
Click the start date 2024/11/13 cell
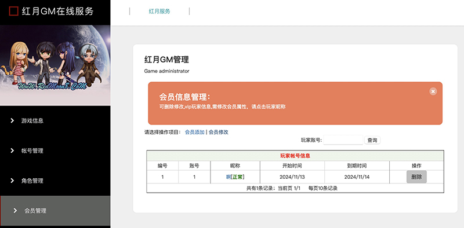pyautogui.click(x=292, y=177)
